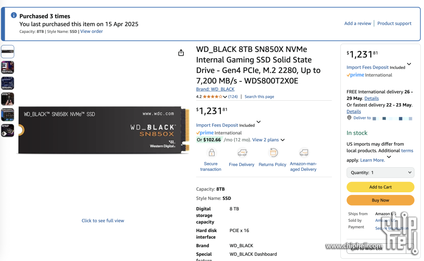Click the info icon in the Purchased banner
Image resolution: width=424 pixels, height=261 pixels.
[x=14, y=16]
